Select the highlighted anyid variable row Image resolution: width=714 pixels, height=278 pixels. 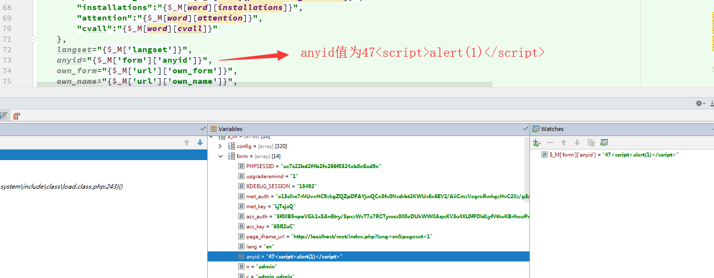click(x=368, y=256)
